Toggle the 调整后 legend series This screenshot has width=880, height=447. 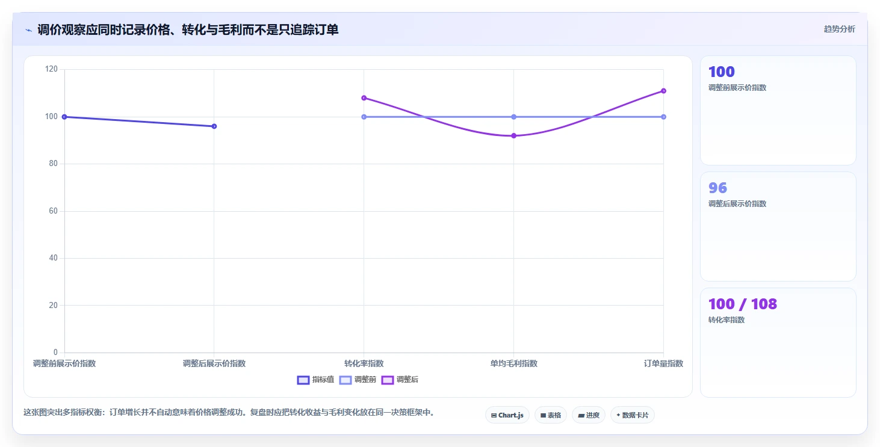pos(400,380)
